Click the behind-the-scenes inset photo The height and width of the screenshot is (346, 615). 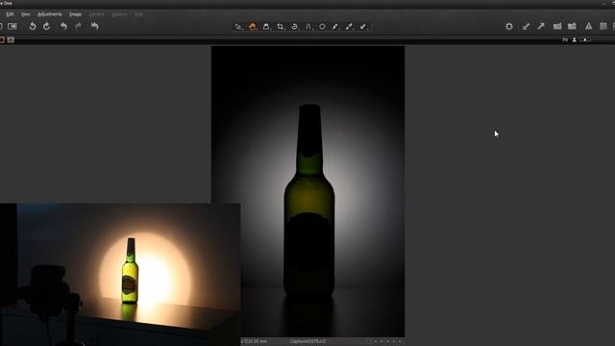tap(120, 274)
